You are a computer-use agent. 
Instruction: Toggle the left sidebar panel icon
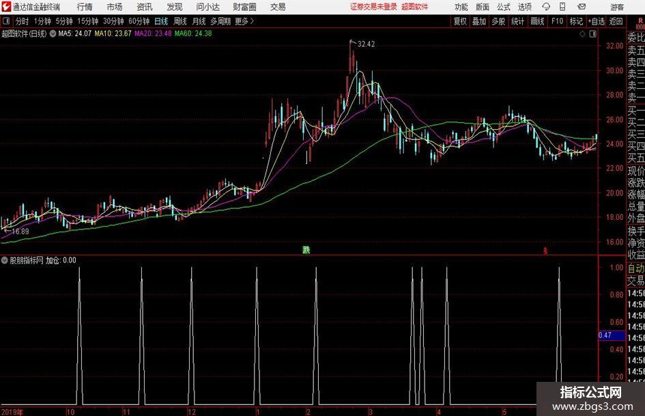pyautogui.click(x=5, y=21)
